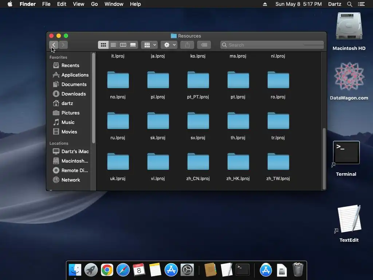
Task: Click the Share toolbar button
Action: pos(187,45)
